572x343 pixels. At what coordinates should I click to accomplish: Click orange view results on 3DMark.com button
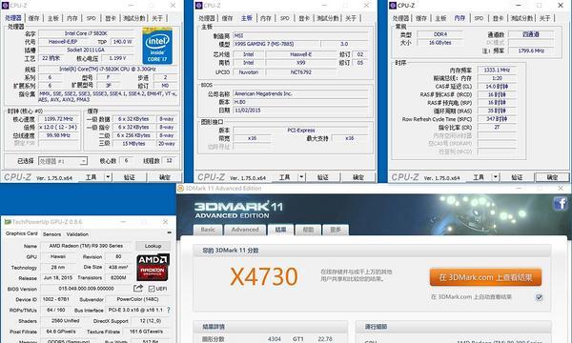click(485, 277)
